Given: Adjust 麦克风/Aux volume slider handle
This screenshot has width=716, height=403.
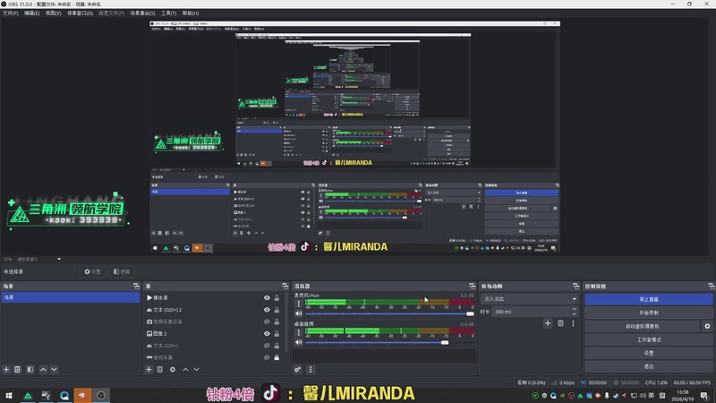Looking at the screenshot, I should point(471,314).
